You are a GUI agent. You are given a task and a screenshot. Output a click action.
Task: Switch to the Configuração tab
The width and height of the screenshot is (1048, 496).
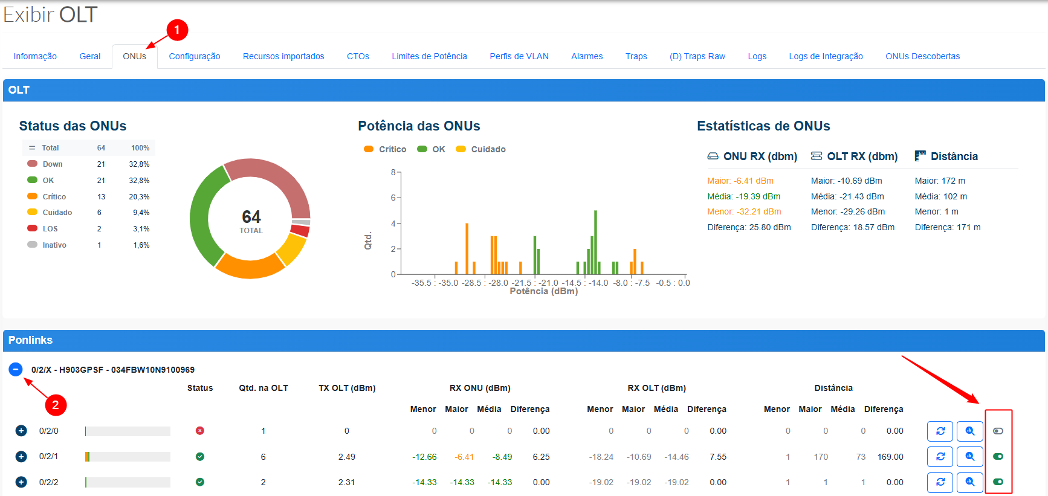pyautogui.click(x=194, y=56)
